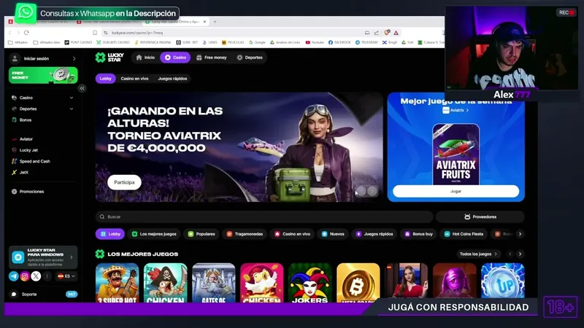Viewport: 584px width, 328px height.
Task: Expand the Casino sidebar section
Action: point(71,98)
